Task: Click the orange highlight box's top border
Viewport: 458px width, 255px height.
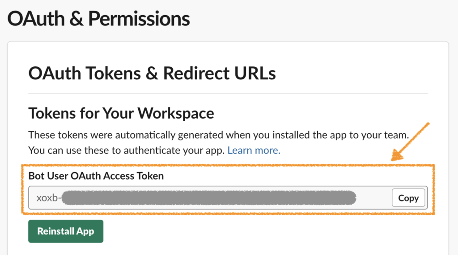Action: pos(228,165)
